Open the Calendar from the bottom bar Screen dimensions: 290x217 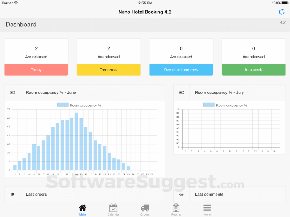113,208
